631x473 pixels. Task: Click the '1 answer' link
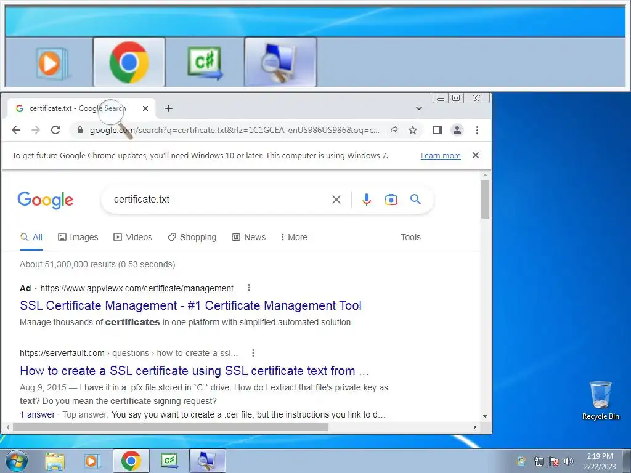coord(38,414)
